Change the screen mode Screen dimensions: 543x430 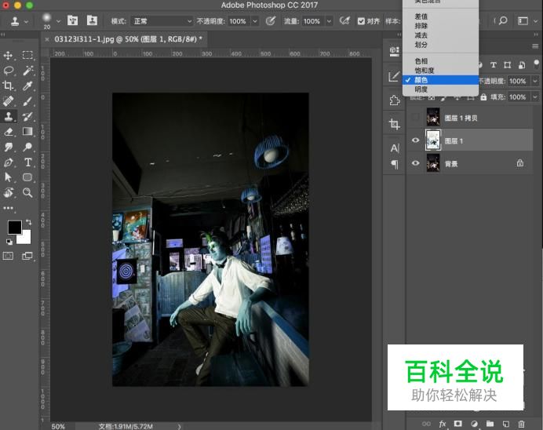(27, 256)
